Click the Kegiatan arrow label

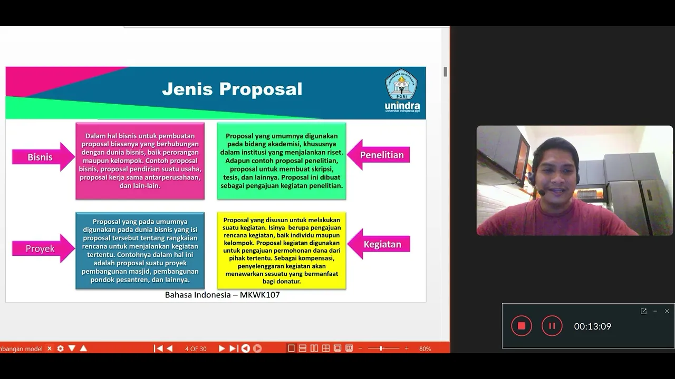pyautogui.click(x=379, y=244)
